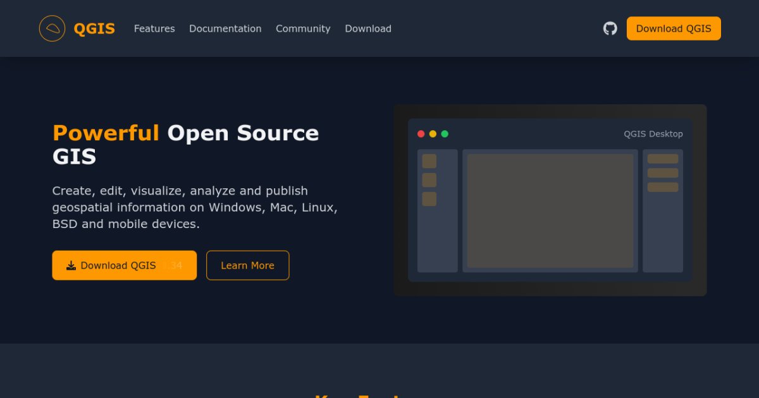759x398 pixels.
Task: Click the orange QGIS brand name text
Action: [94, 28]
